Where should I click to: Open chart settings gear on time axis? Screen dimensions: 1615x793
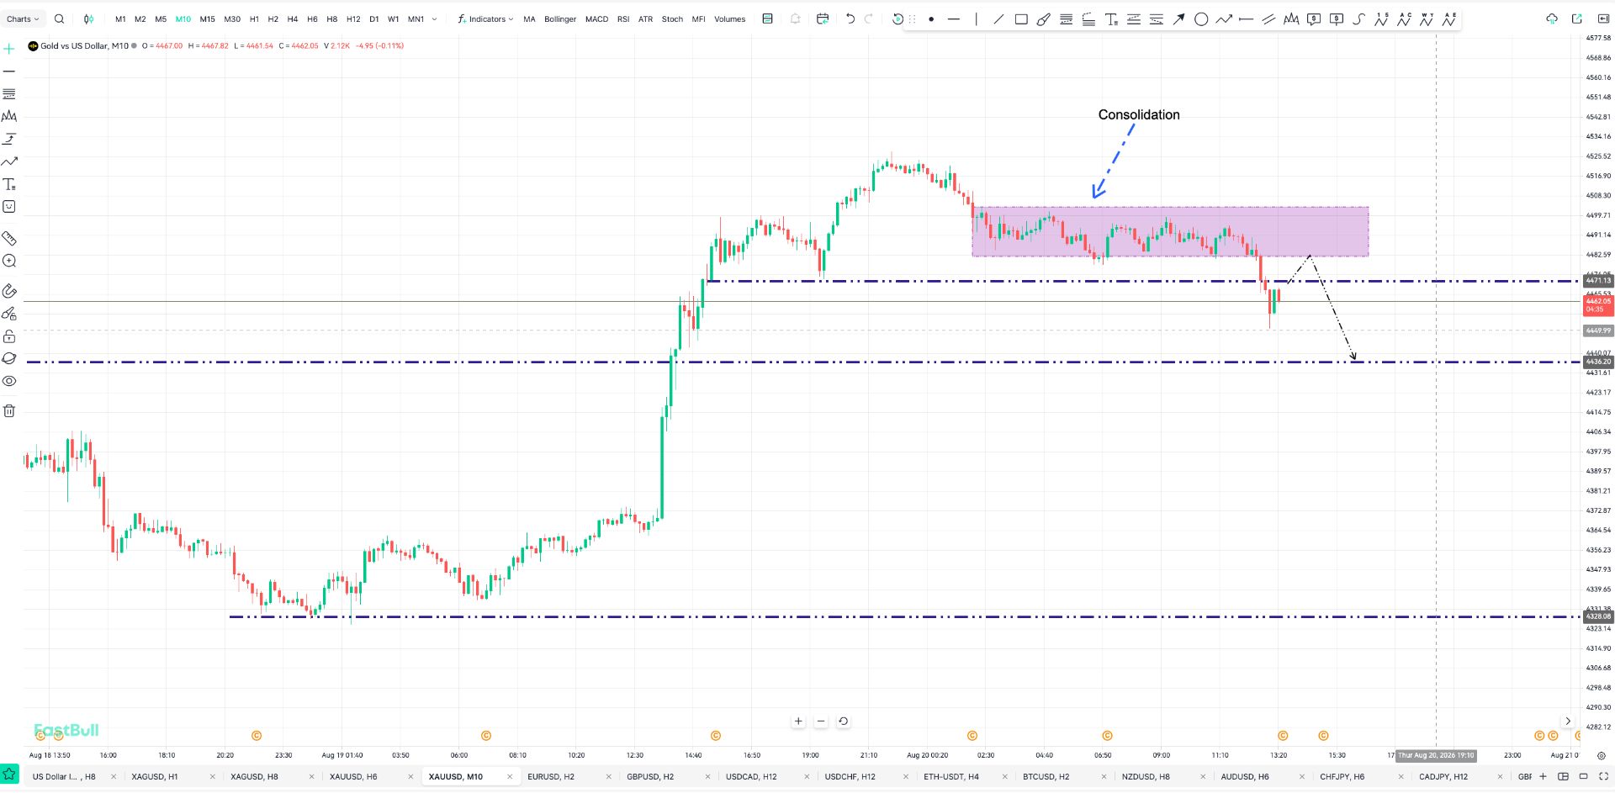[x=1602, y=755]
